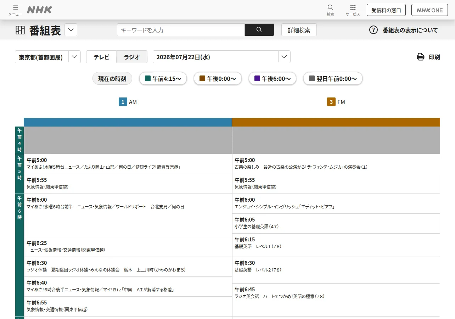The height and width of the screenshot is (319, 455).
Task: Open NHK ONE button
Action: (429, 10)
